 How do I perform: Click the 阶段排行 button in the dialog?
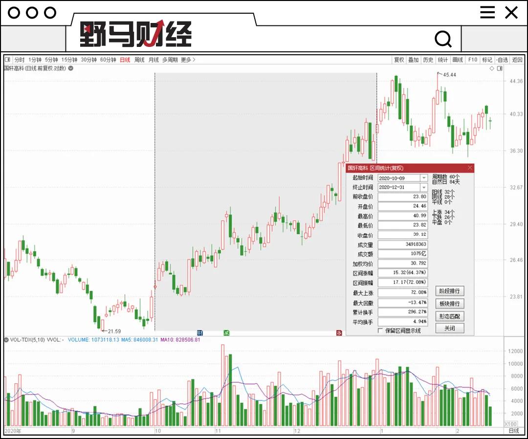449,291
